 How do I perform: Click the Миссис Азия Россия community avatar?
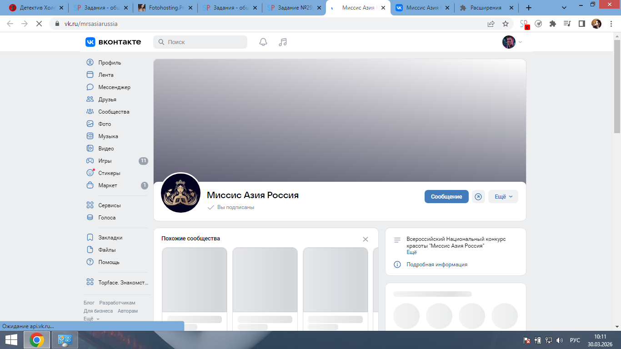180,193
